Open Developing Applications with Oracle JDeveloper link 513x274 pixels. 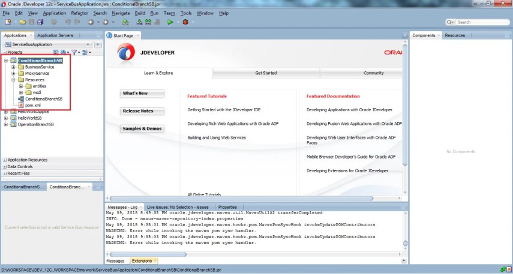349,110
